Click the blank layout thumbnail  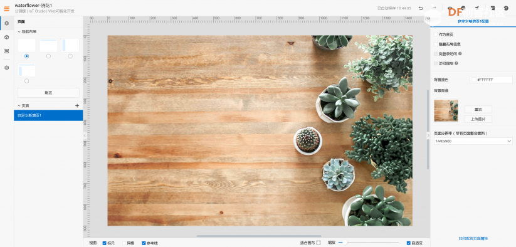point(27,45)
